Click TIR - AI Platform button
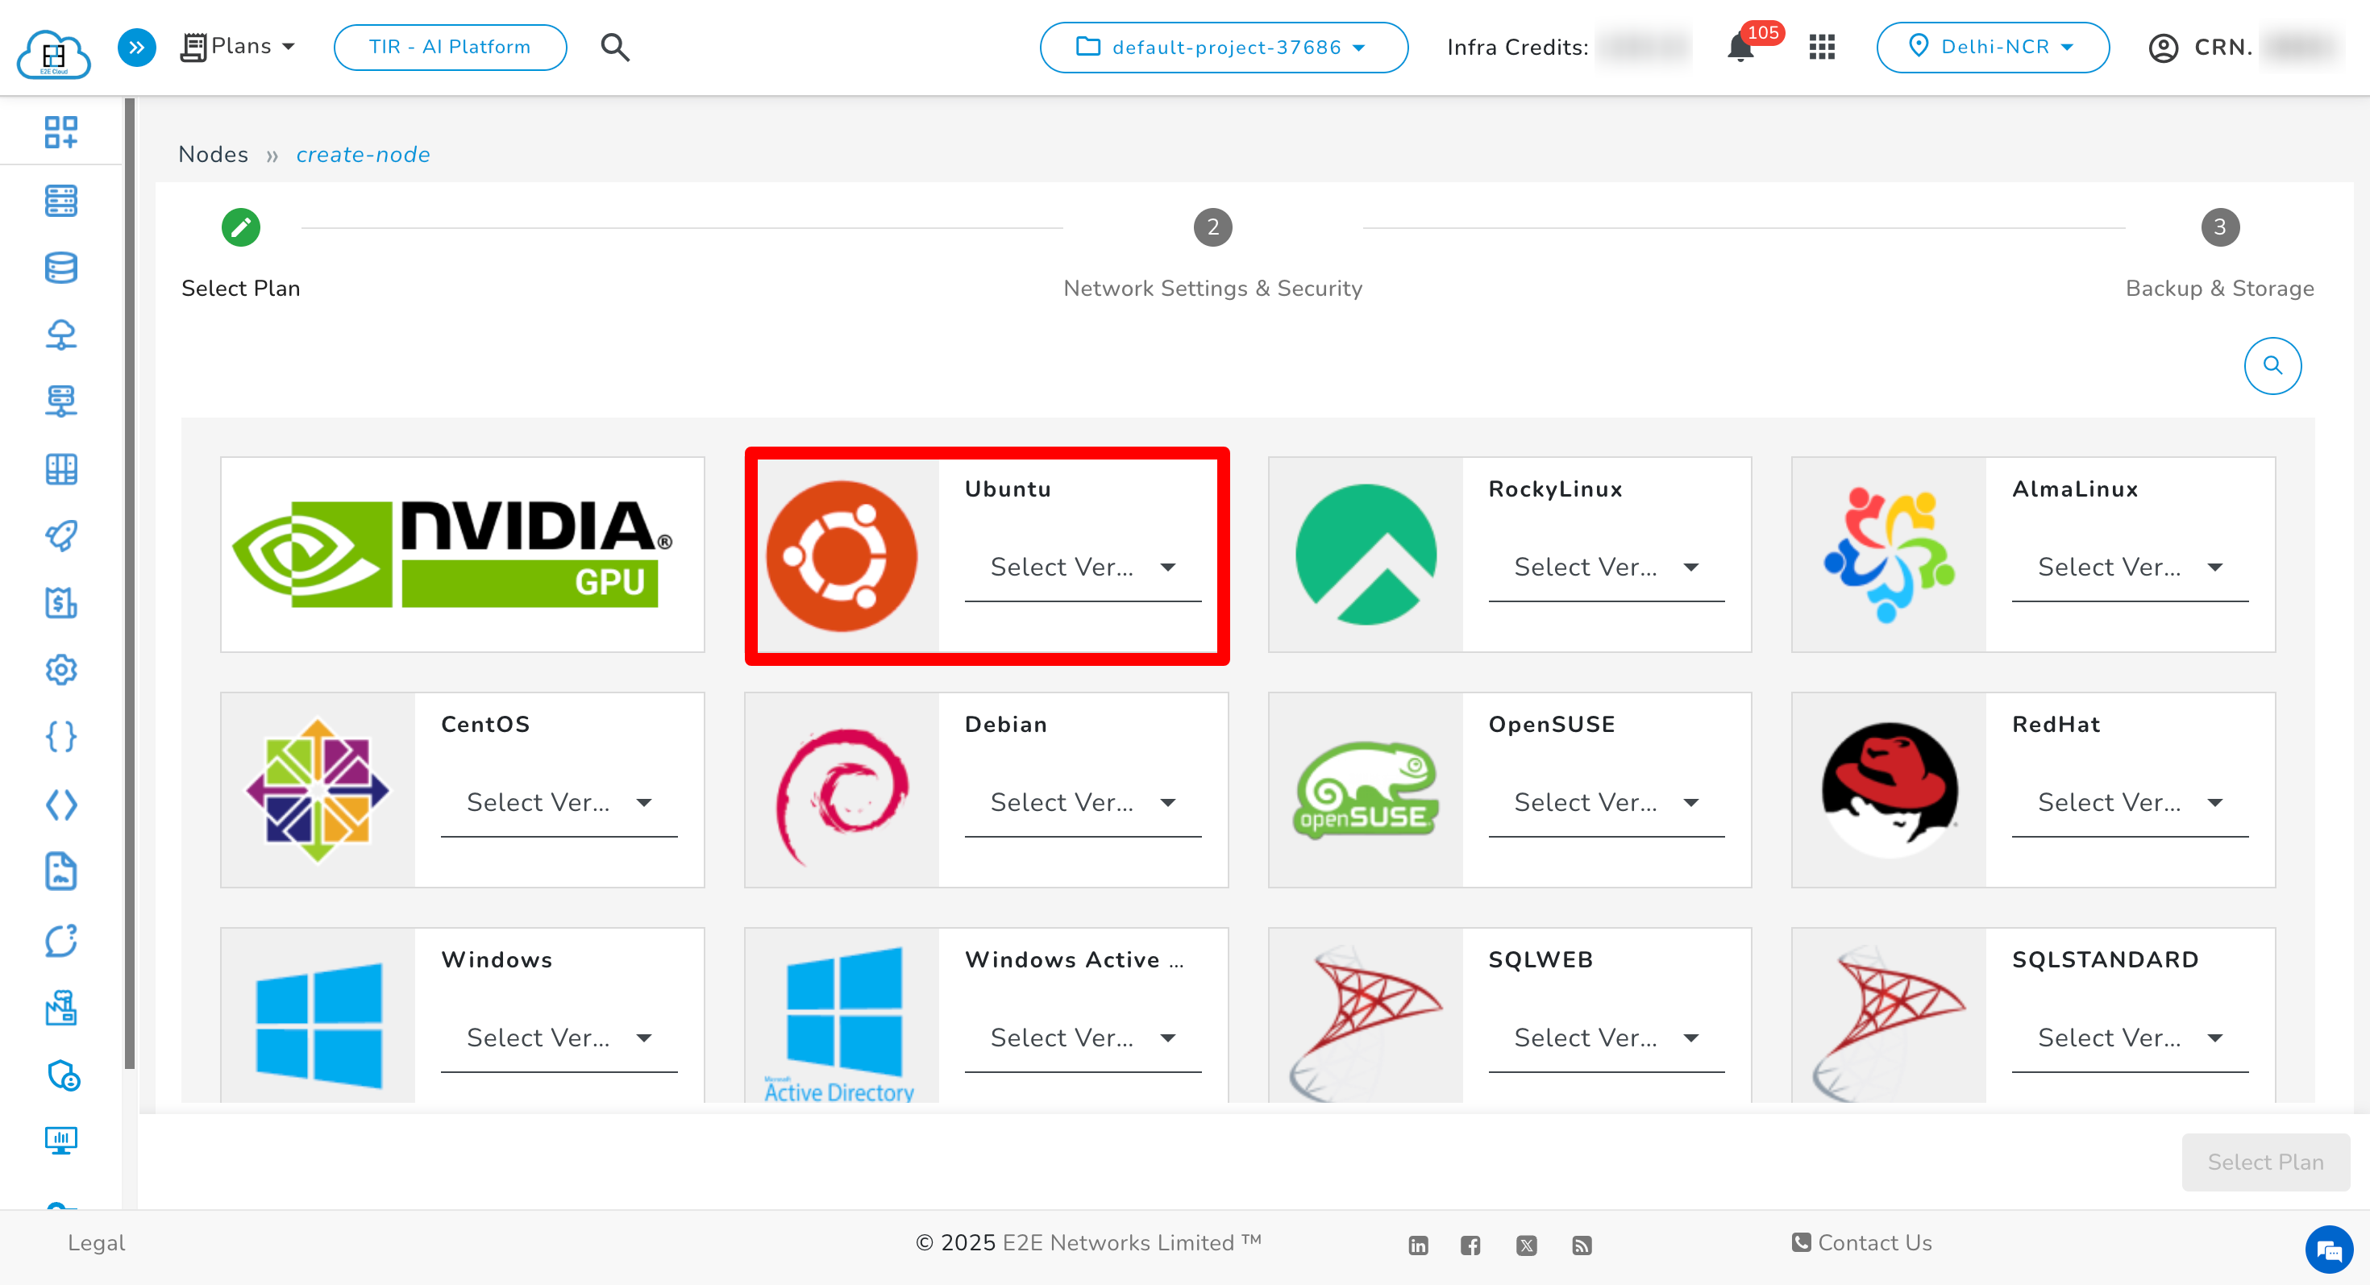2370x1285 pixels. [450, 47]
